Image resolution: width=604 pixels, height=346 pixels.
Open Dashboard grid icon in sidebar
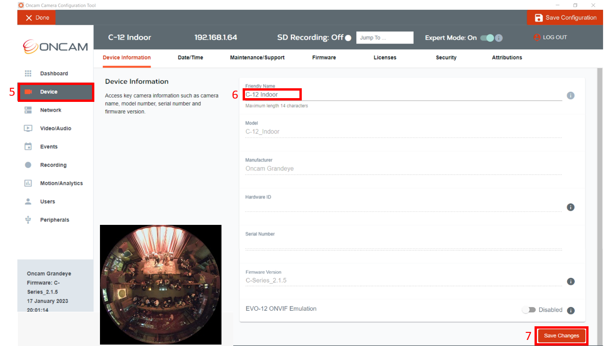pyautogui.click(x=28, y=74)
